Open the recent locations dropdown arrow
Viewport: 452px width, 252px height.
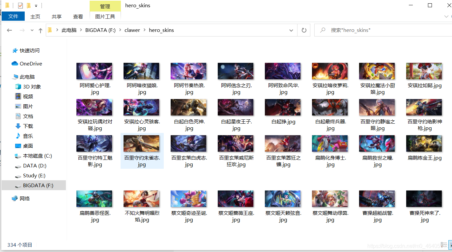coord(32,30)
